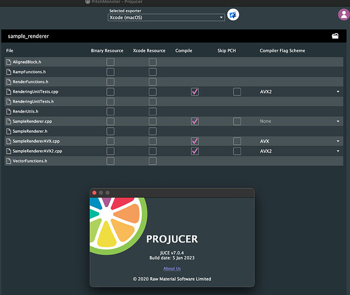Select the RenderFunctions.h file row

tap(174, 82)
